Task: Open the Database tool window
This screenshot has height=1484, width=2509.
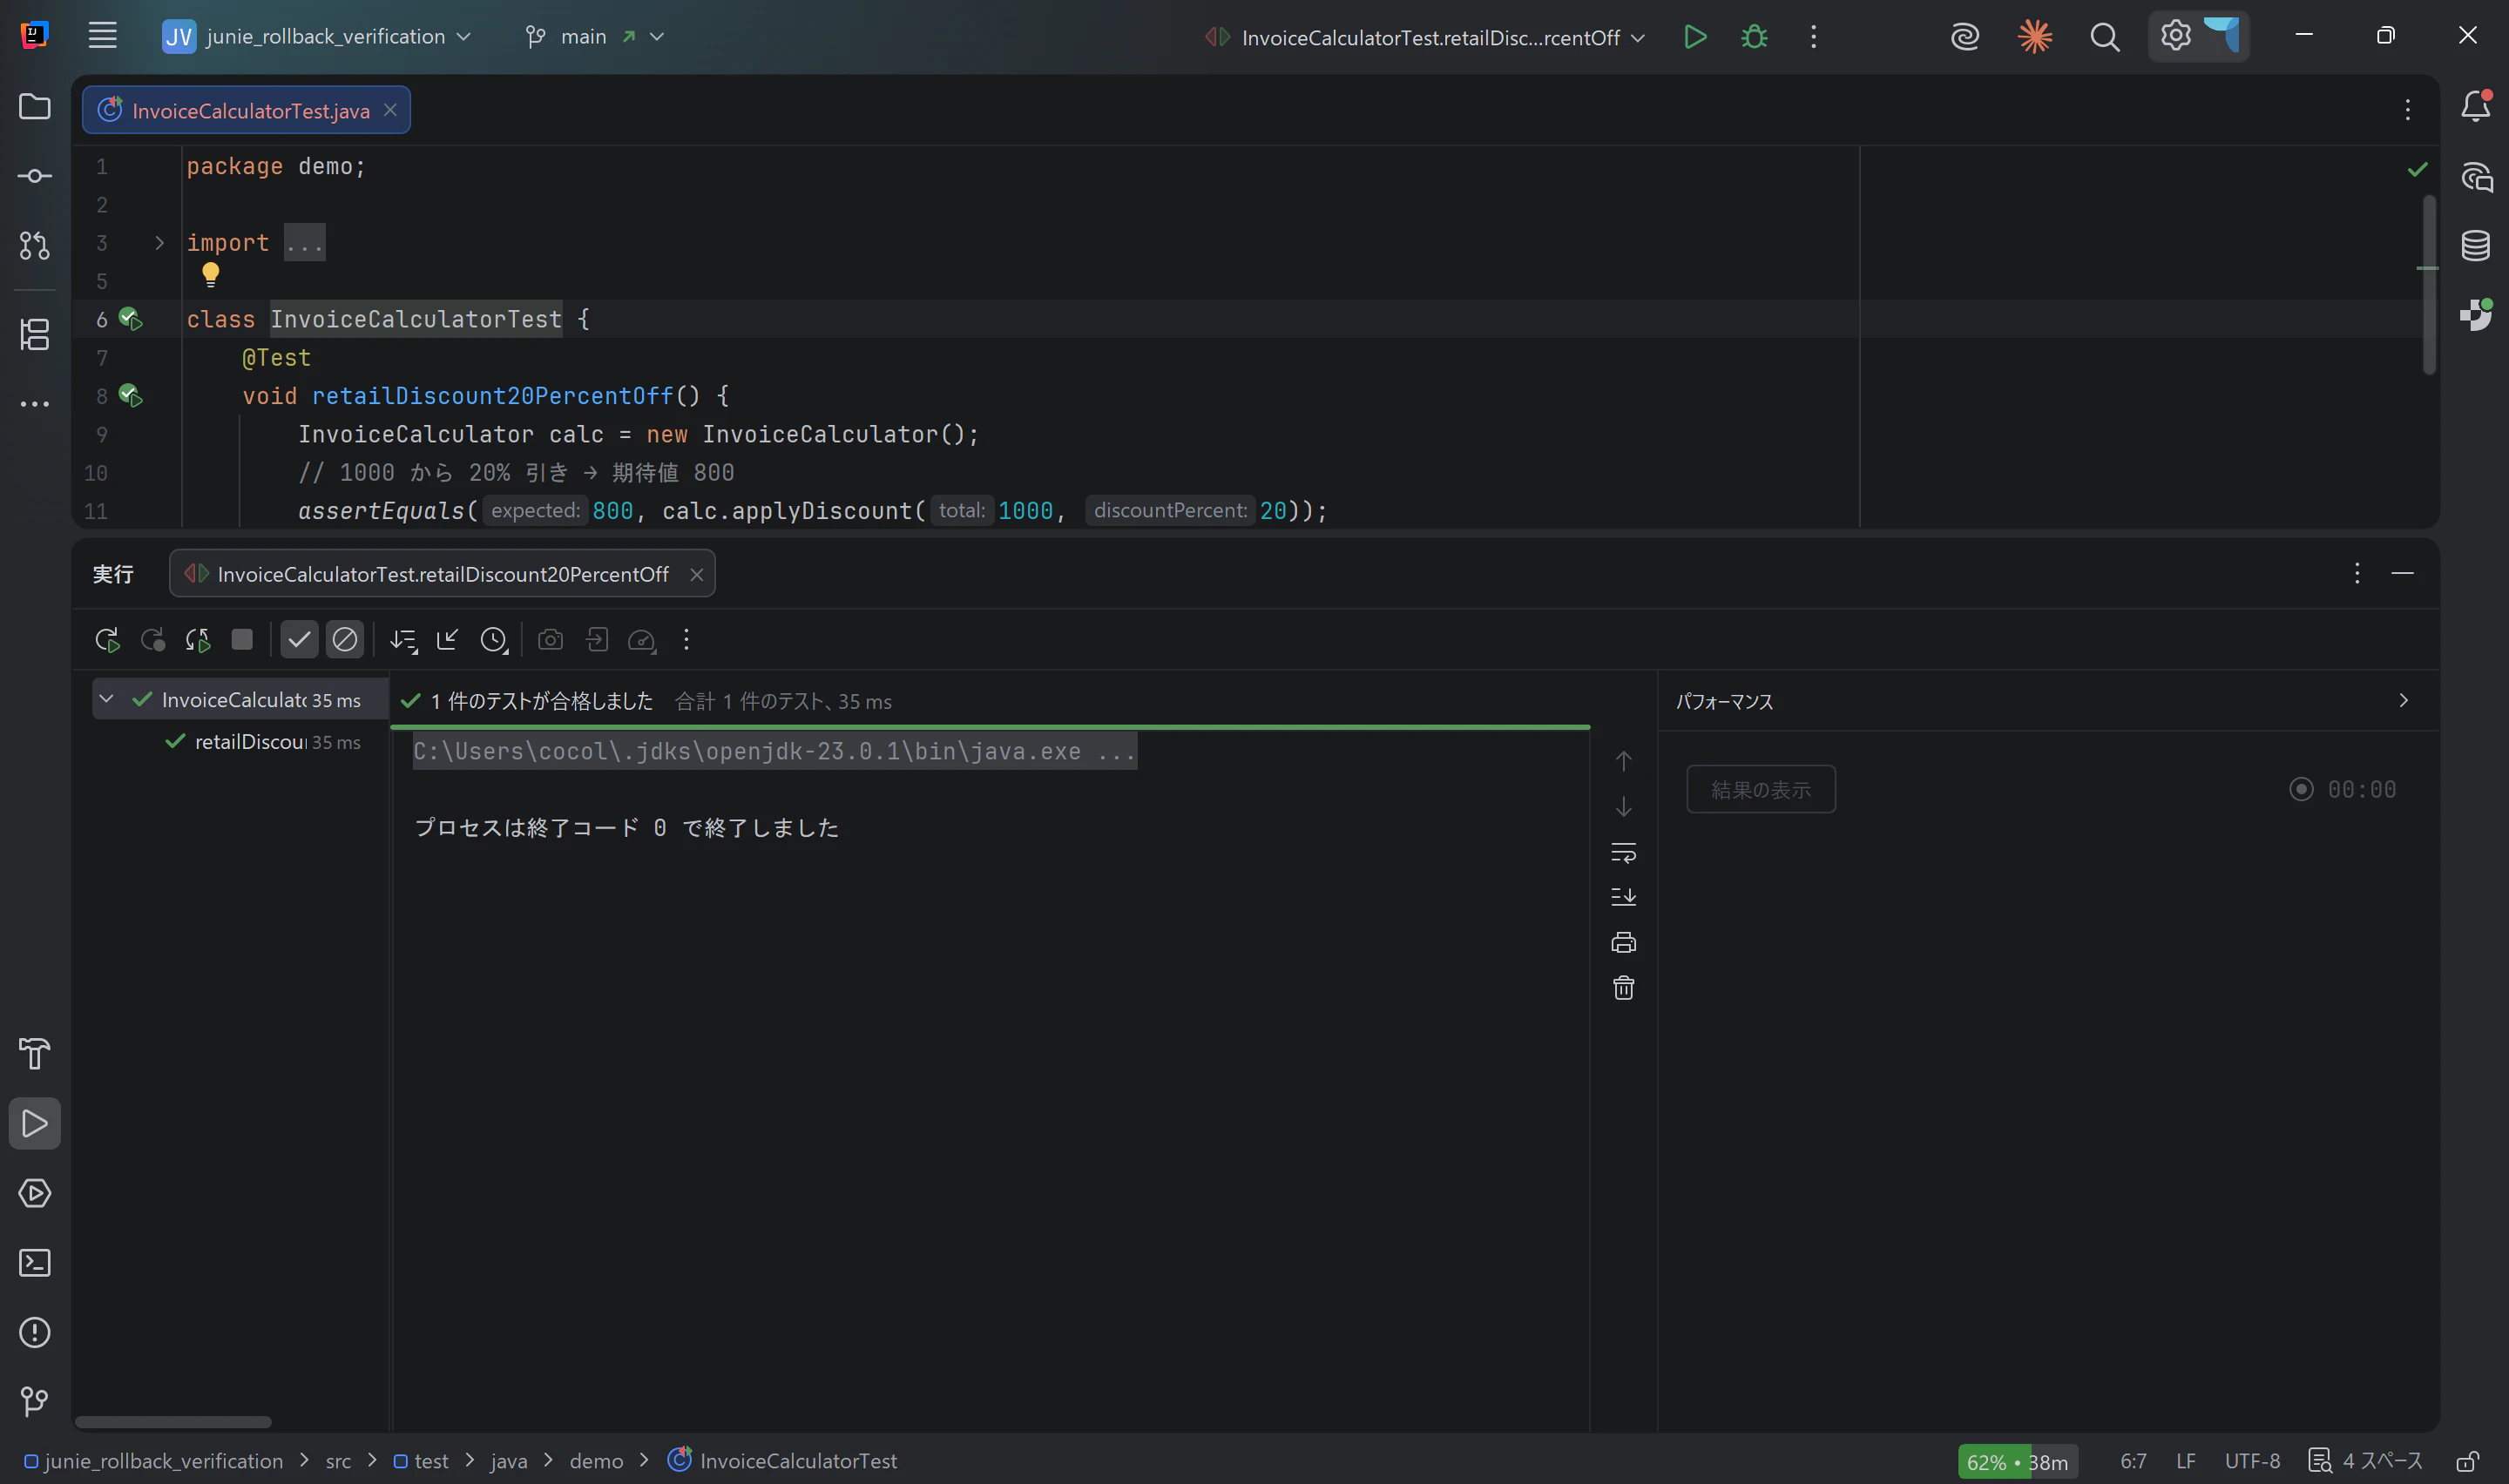Action: click(2475, 245)
